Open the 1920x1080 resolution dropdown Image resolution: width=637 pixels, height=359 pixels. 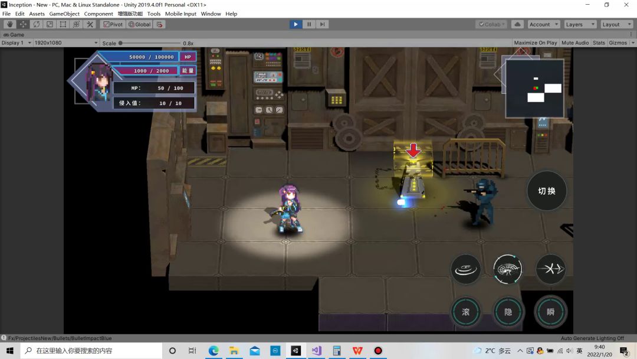(66, 43)
